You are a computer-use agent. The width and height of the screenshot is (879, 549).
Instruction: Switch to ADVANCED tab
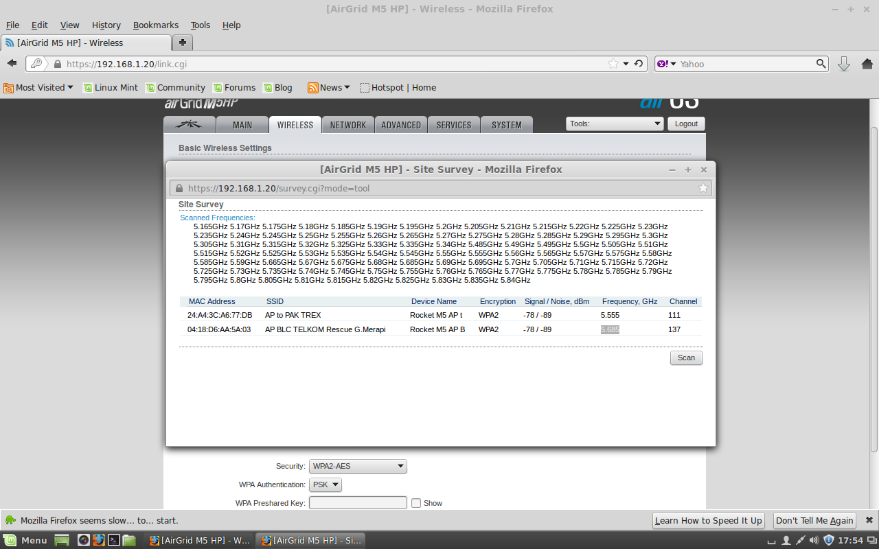pos(401,125)
